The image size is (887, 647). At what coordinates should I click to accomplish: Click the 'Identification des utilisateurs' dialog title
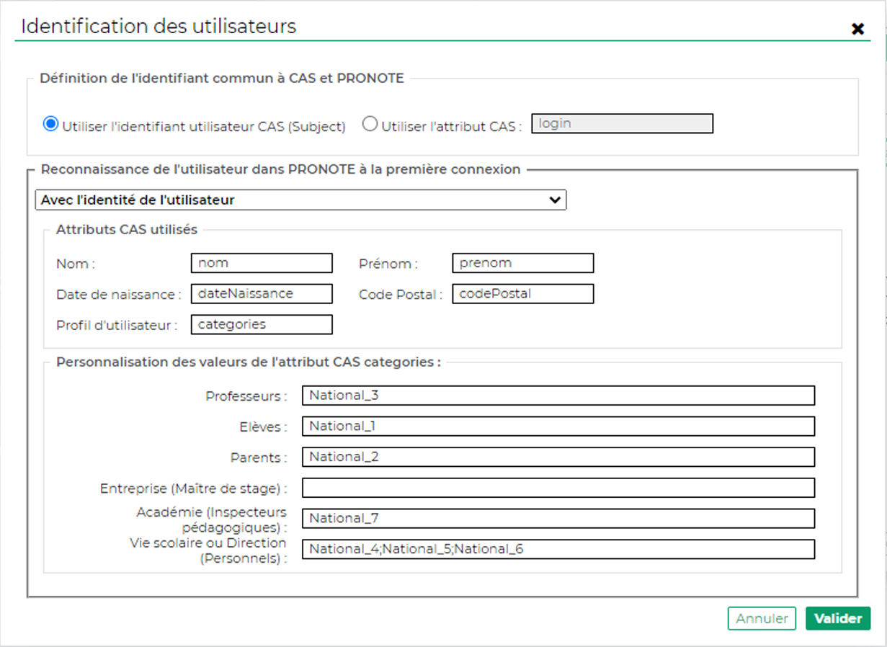pyautogui.click(x=159, y=27)
